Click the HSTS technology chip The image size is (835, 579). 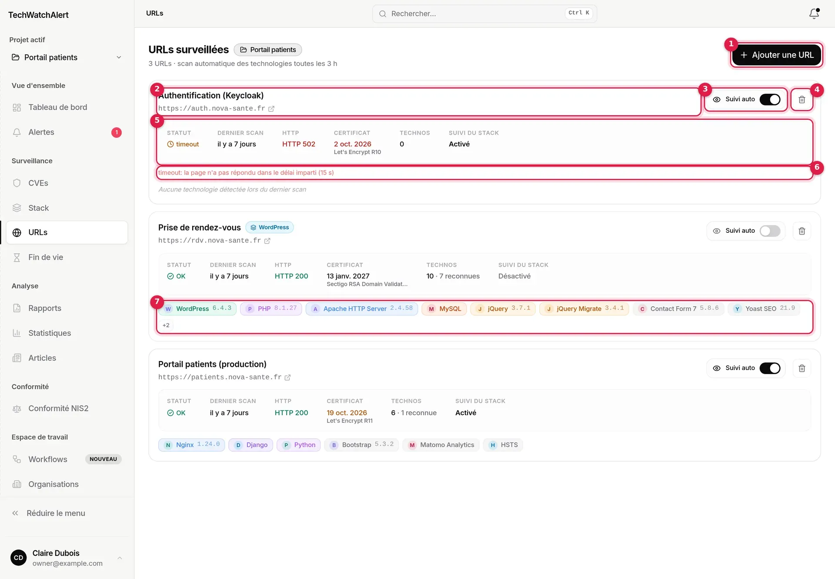pyautogui.click(x=503, y=445)
